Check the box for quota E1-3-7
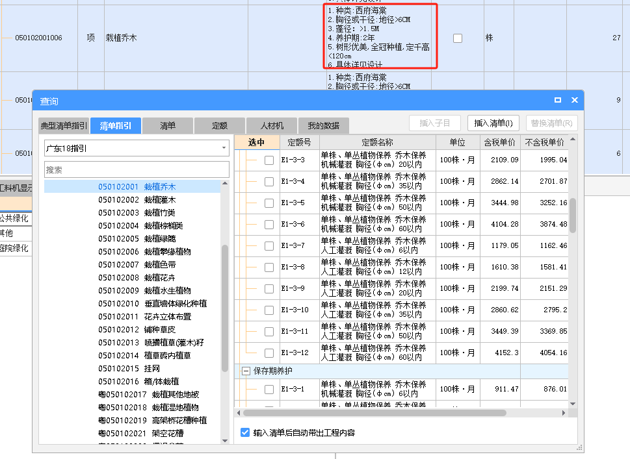The image size is (630, 459). pos(269,246)
